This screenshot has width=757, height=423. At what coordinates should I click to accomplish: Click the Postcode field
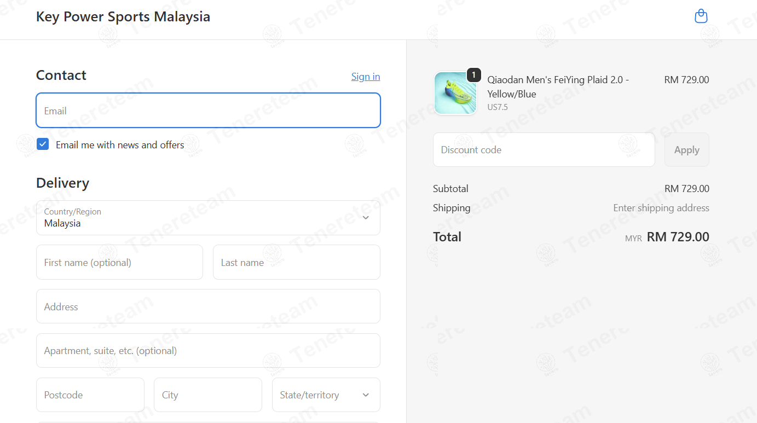(90, 395)
